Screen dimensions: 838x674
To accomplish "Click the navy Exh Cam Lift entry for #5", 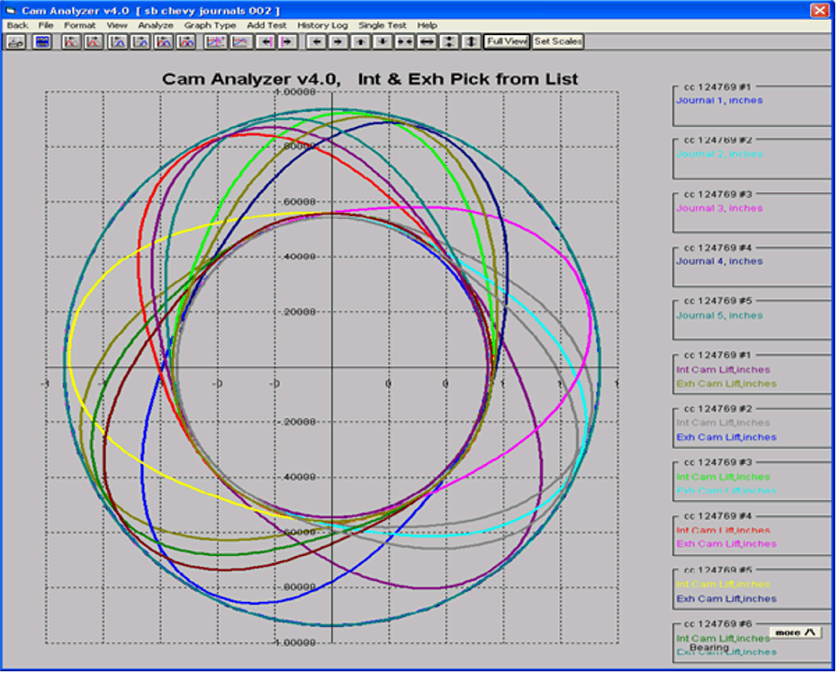I will pyautogui.click(x=726, y=599).
